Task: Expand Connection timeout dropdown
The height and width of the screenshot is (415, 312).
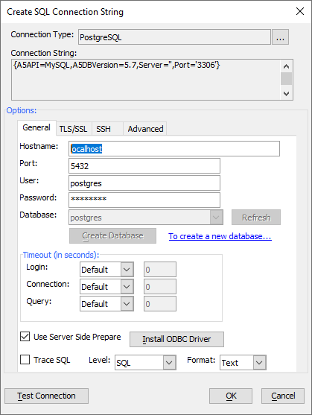Action: pos(127,287)
